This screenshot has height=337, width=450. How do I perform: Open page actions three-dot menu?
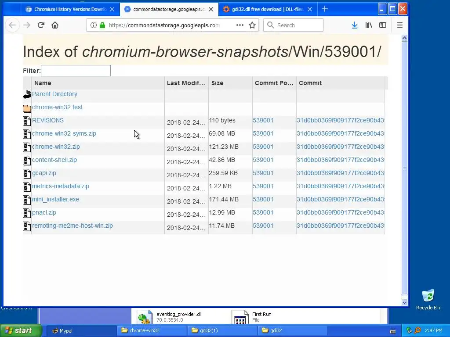[x=240, y=25]
